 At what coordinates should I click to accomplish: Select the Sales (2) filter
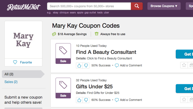pos(11,82)
